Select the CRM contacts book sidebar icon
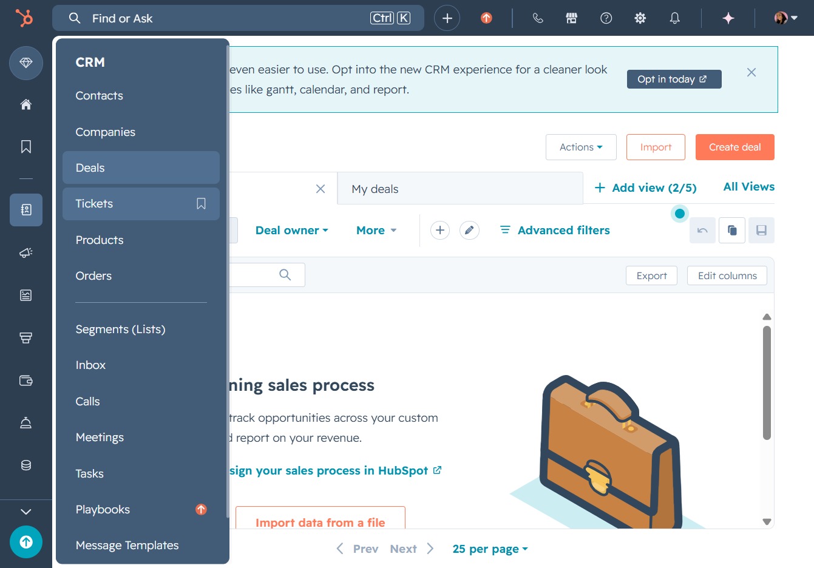This screenshot has height=568, width=814. (x=26, y=210)
